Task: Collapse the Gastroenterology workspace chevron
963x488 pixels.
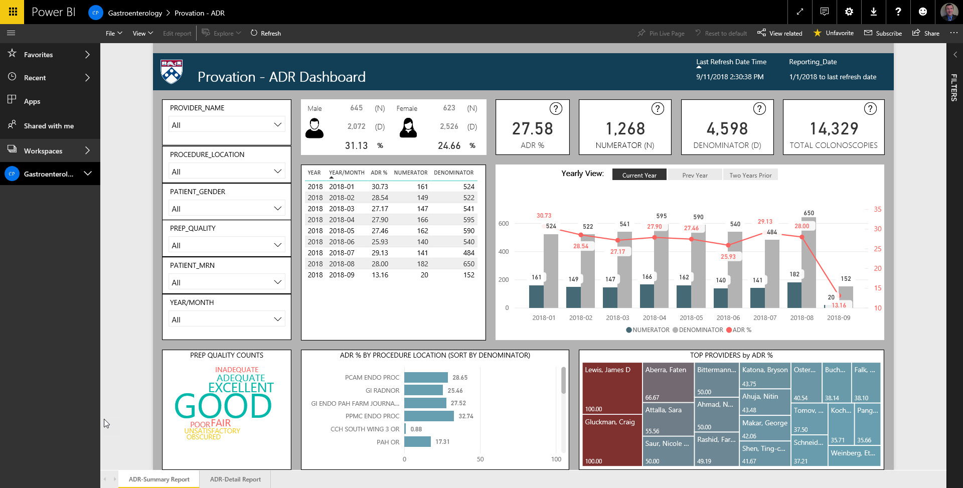Action: point(88,174)
